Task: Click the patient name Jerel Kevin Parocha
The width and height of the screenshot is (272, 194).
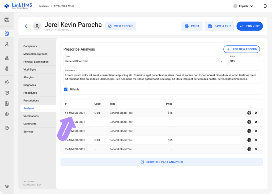Action: [73, 25]
